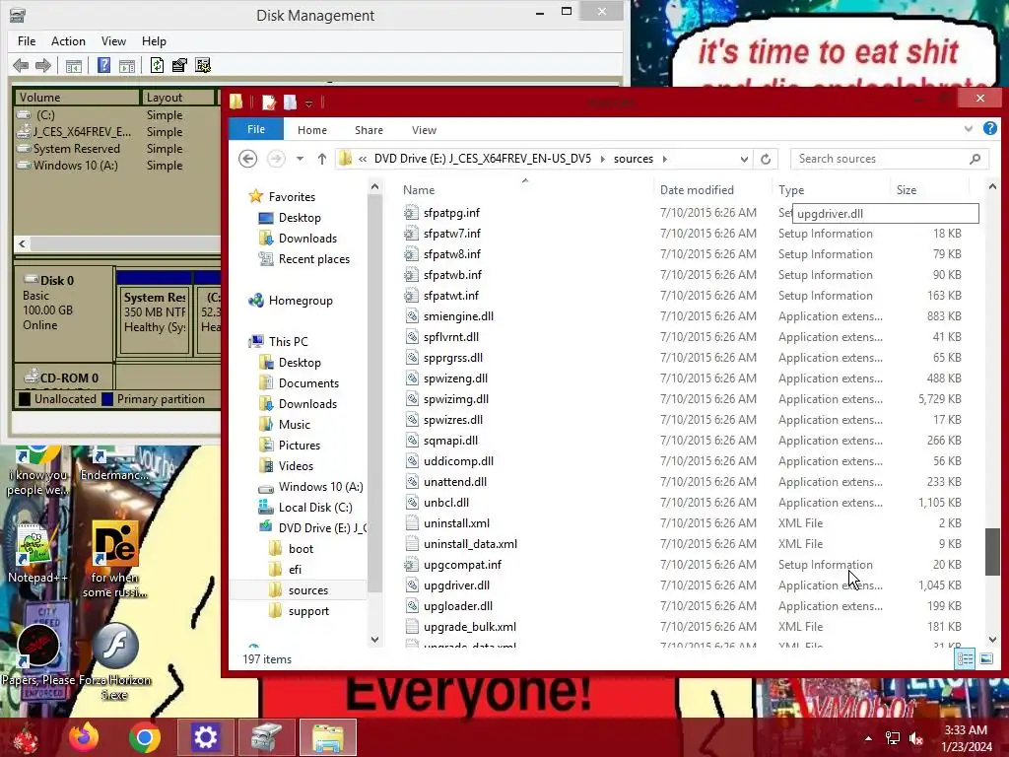Select the file upgdriver.dll

tap(456, 585)
